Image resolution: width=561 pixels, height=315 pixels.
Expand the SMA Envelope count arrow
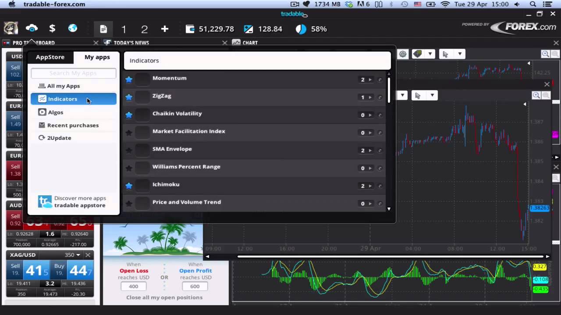point(370,150)
